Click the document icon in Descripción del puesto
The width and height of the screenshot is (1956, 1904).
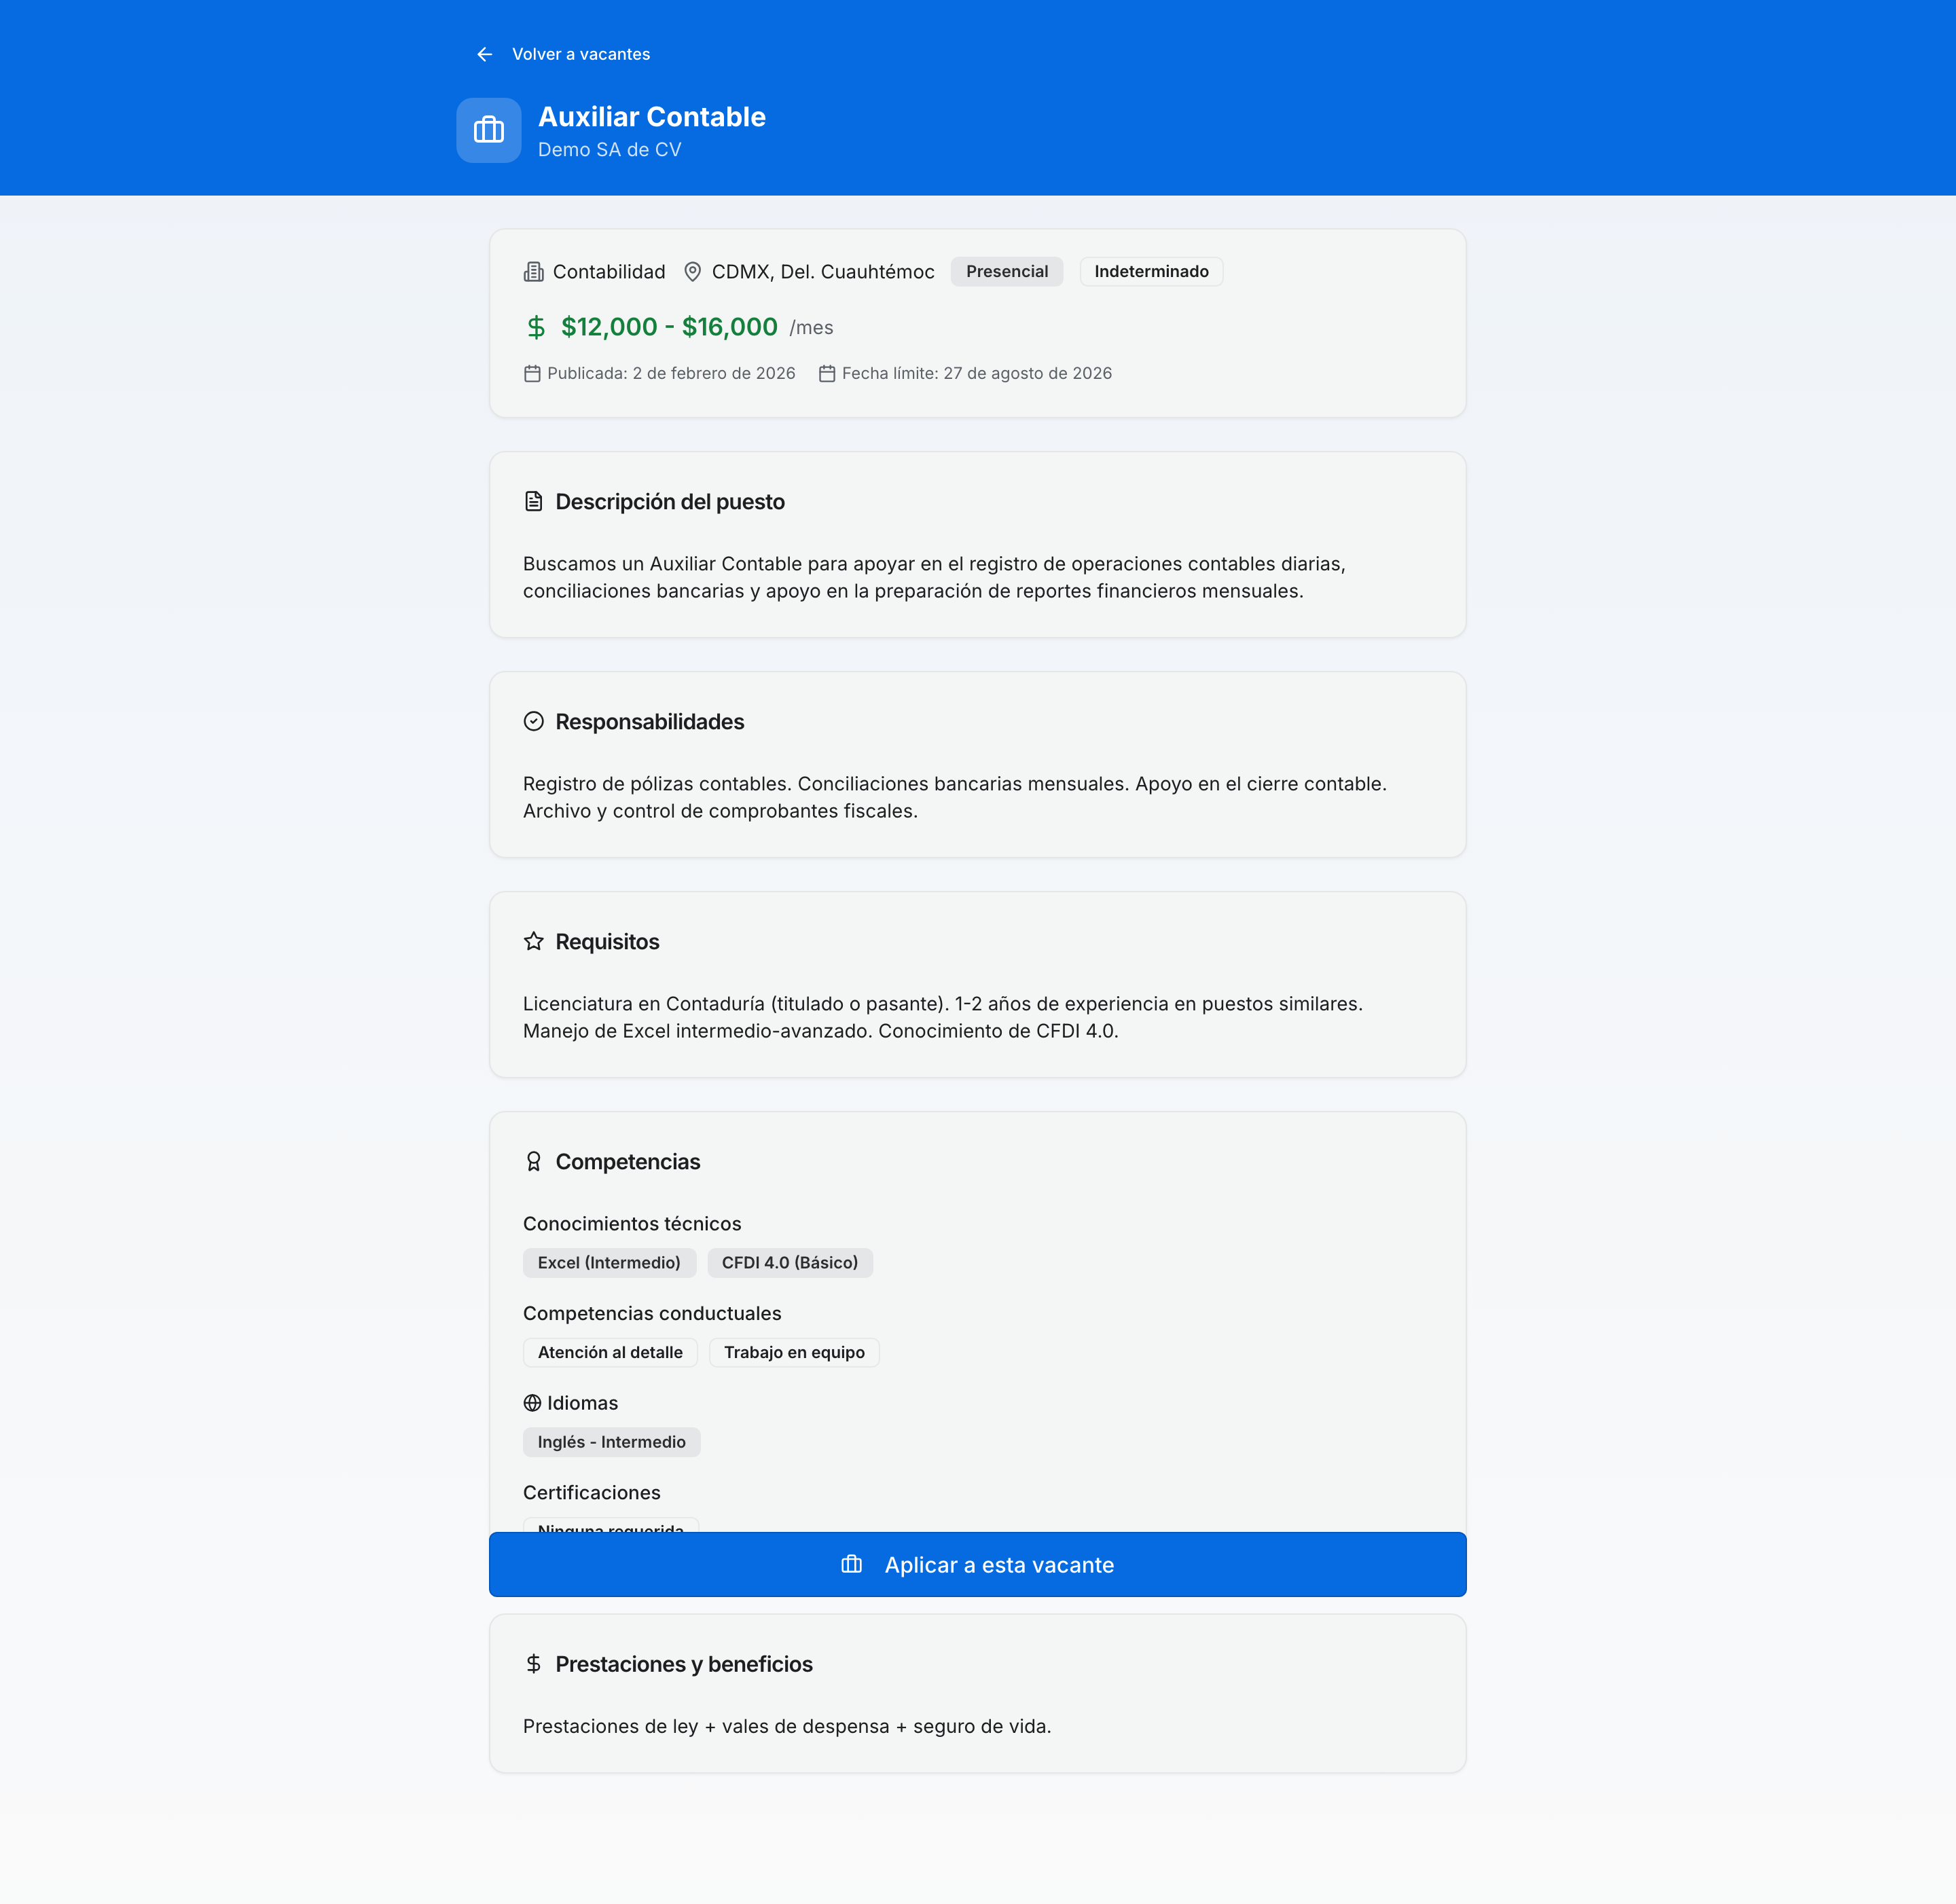(534, 502)
